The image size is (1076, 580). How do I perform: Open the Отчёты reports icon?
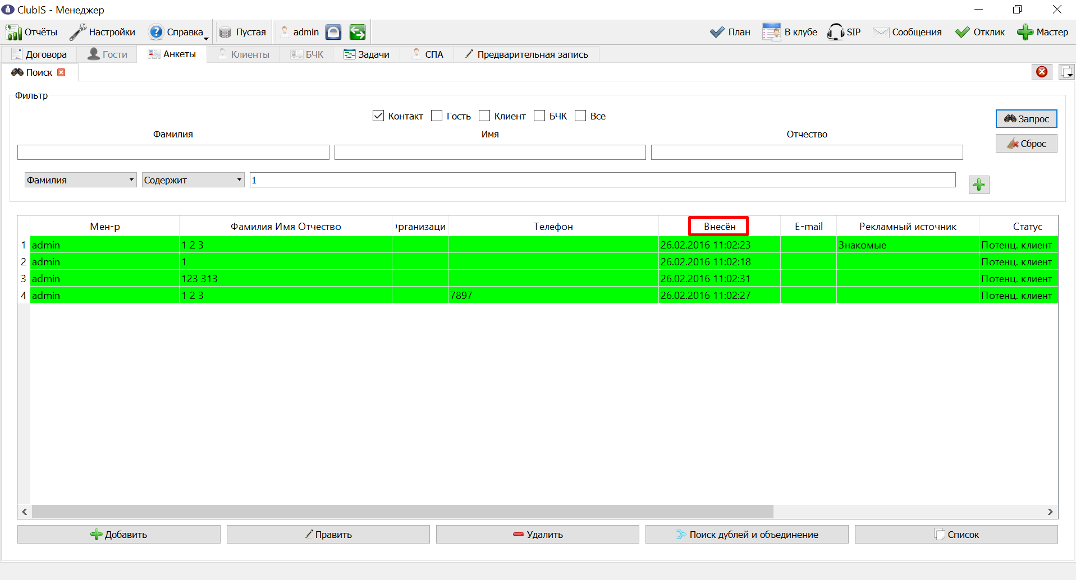tap(13, 33)
